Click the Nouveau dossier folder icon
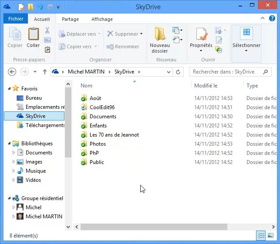Viewport: 280px width, 244px height. coord(160,34)
